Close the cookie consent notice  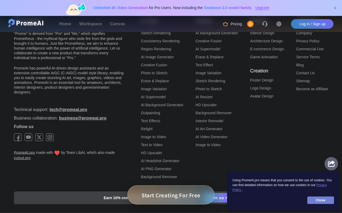point(321,200)
